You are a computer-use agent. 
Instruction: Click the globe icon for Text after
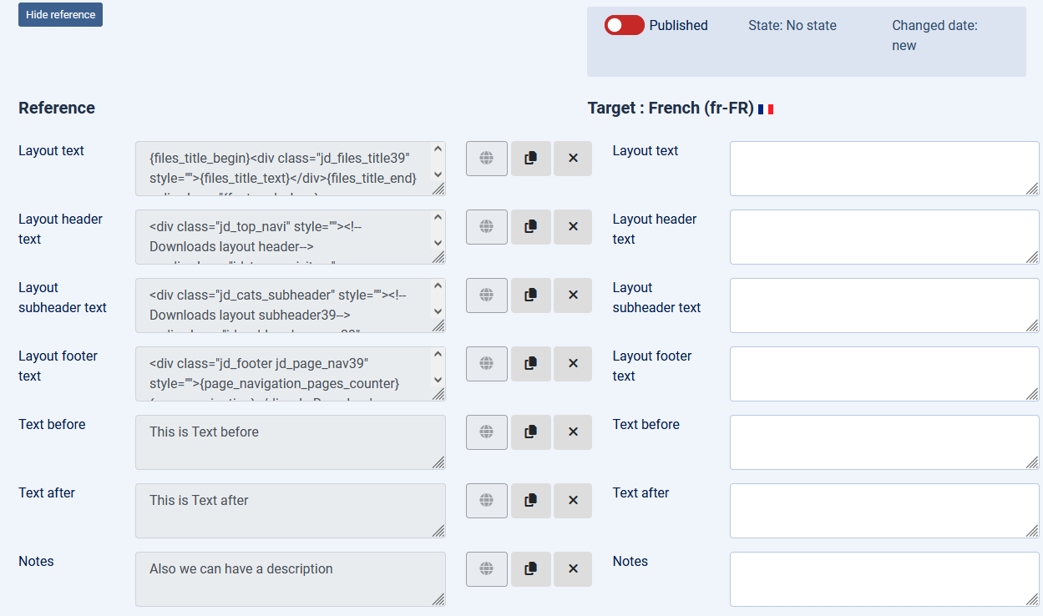tap(487, 501)
